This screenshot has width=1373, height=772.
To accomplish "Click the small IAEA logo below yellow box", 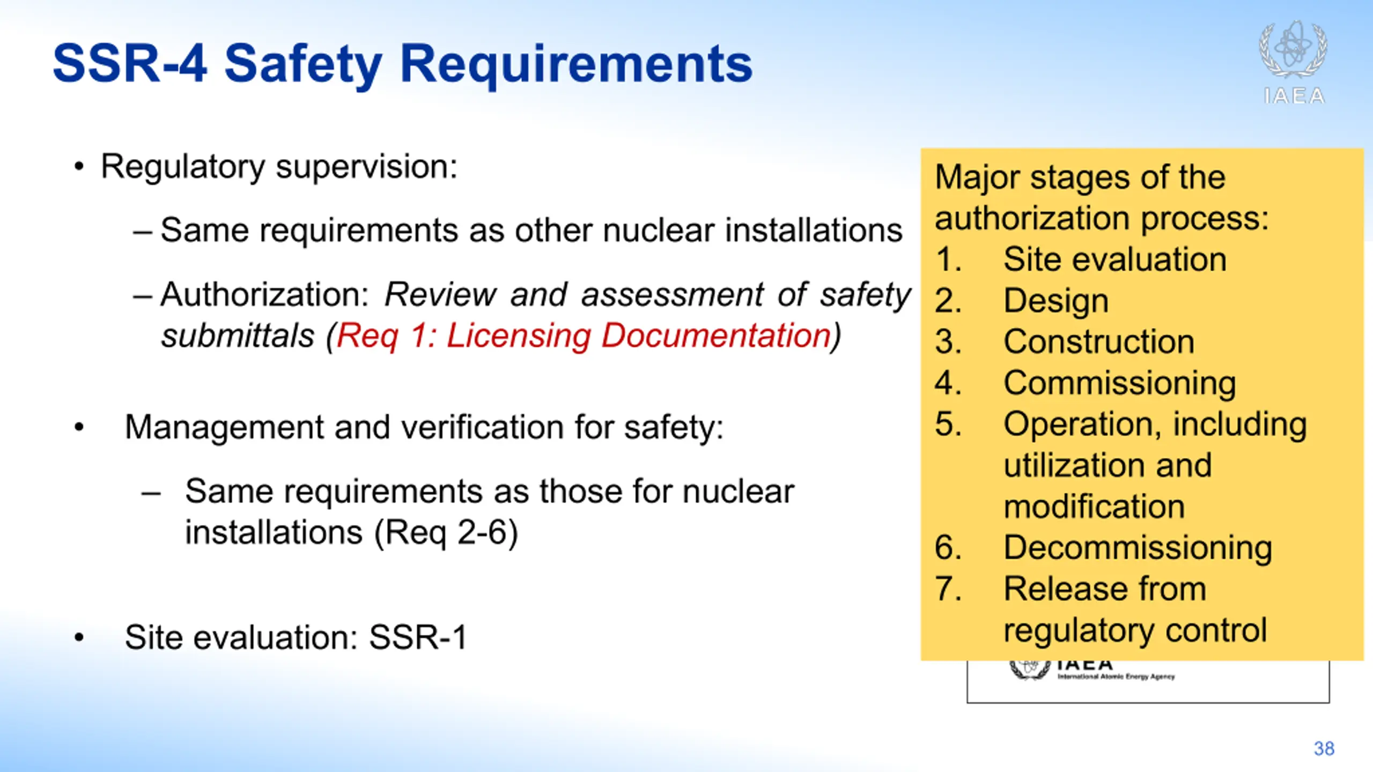I will coord(1091,671).
